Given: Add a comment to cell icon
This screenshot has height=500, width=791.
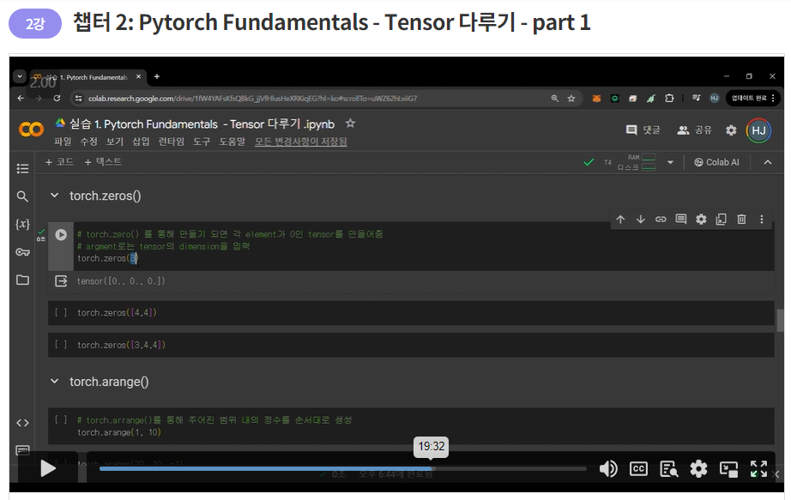Looking at the screenshot, I should click(x=681, y=219).
